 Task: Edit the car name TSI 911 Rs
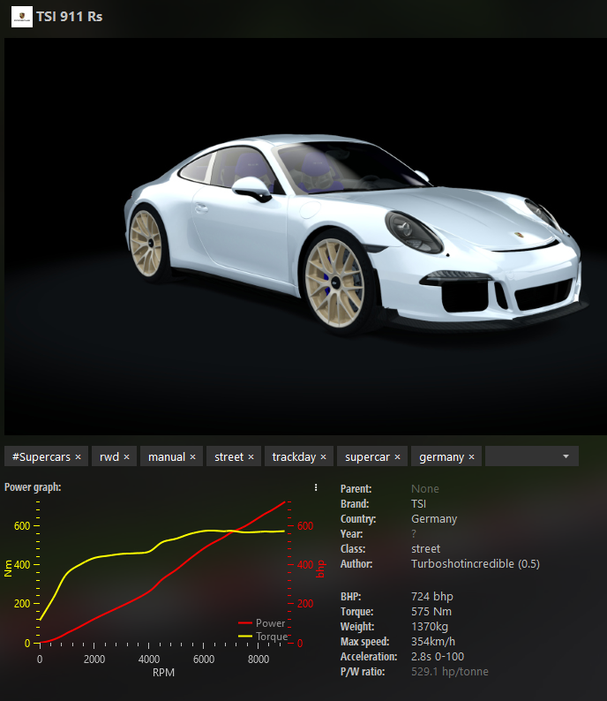coord(69,16)
